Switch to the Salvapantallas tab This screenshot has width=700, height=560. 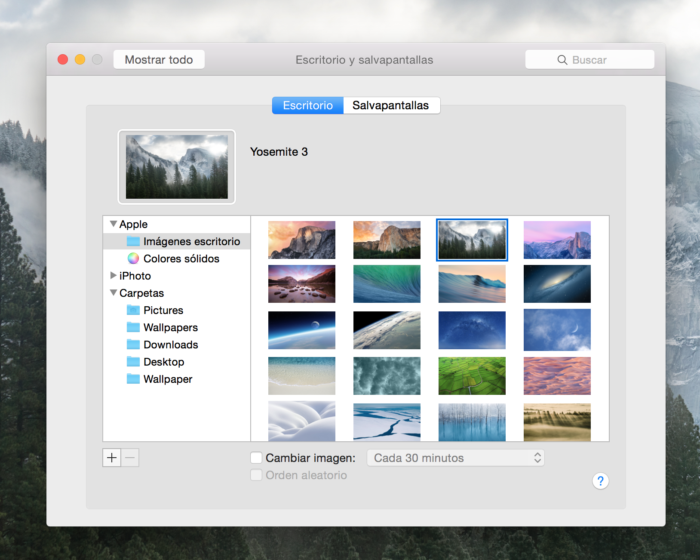391,105
